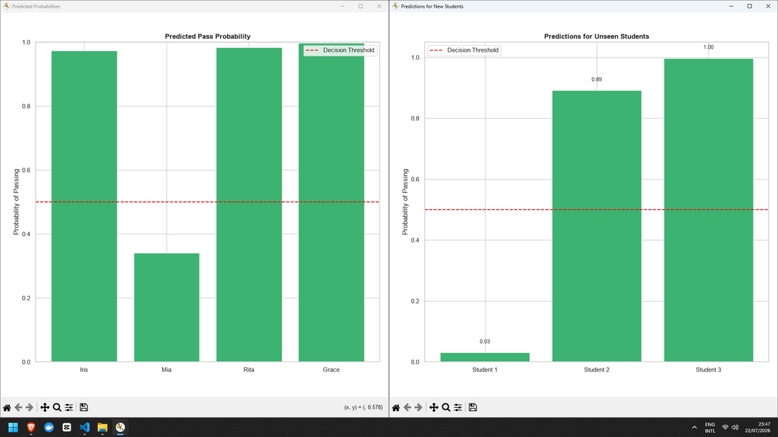This screenshot has height=437, width=778.
Task: Open the ENG INTL language switcher
Action: click(x=710, y=427)
